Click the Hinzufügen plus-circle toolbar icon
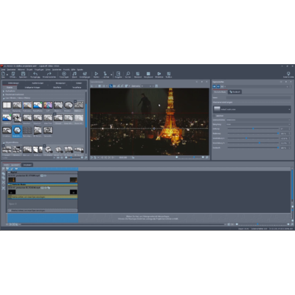 point(64,74)
